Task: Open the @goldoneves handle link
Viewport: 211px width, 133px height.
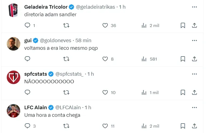Action: pyautogui.click(x=56, y=41)
